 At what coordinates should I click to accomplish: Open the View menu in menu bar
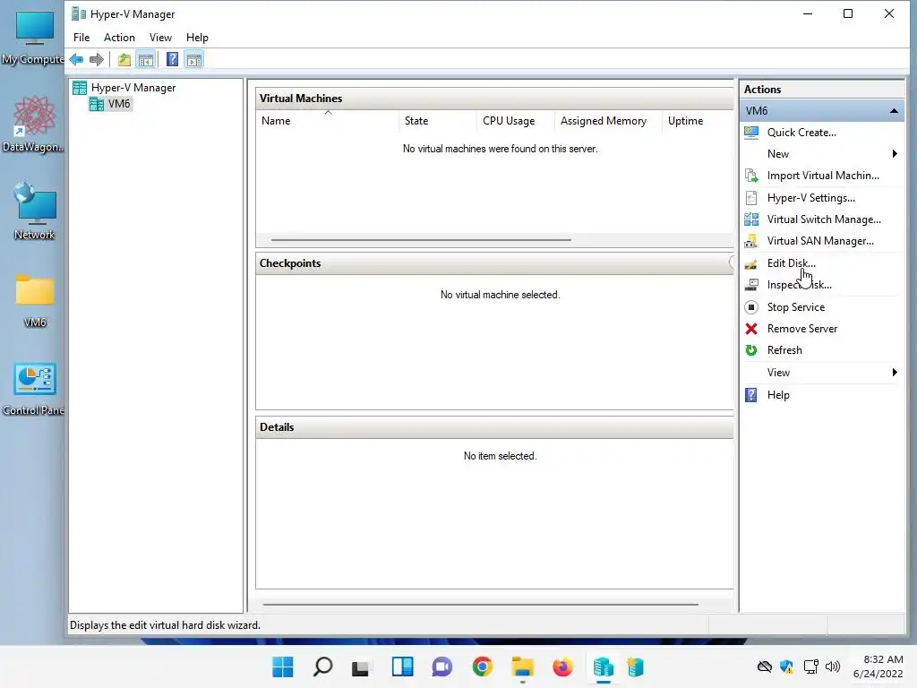(160, 38)
